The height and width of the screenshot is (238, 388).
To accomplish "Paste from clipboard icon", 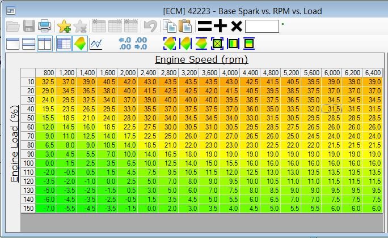I will [185, 26].
